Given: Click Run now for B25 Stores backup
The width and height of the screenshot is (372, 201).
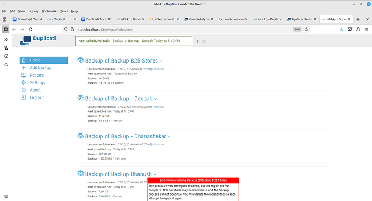Looking at the screenshot, I should (x=159, y=69).
